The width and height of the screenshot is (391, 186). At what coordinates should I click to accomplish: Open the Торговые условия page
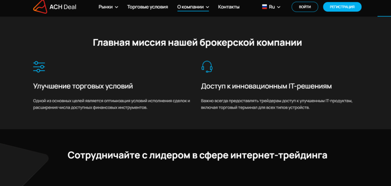point(148,7)
